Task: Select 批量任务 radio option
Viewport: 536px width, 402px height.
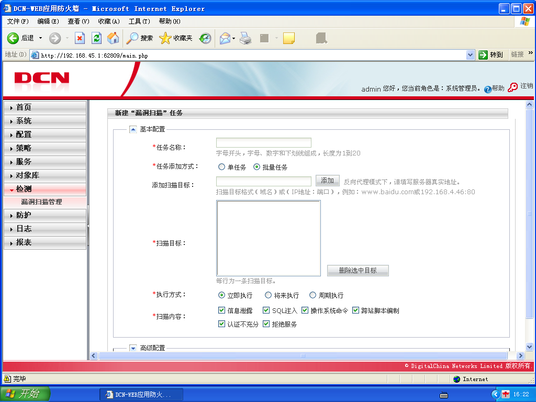Action: click(256, 167)
